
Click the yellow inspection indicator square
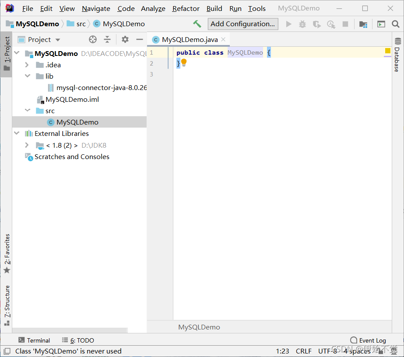(387, 51)
